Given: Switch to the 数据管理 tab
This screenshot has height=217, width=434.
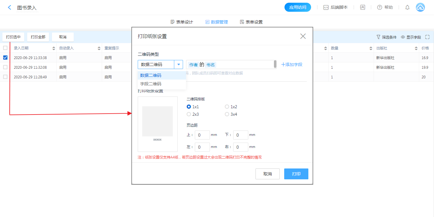Looking at the screenshot, I should coord(217,22).
